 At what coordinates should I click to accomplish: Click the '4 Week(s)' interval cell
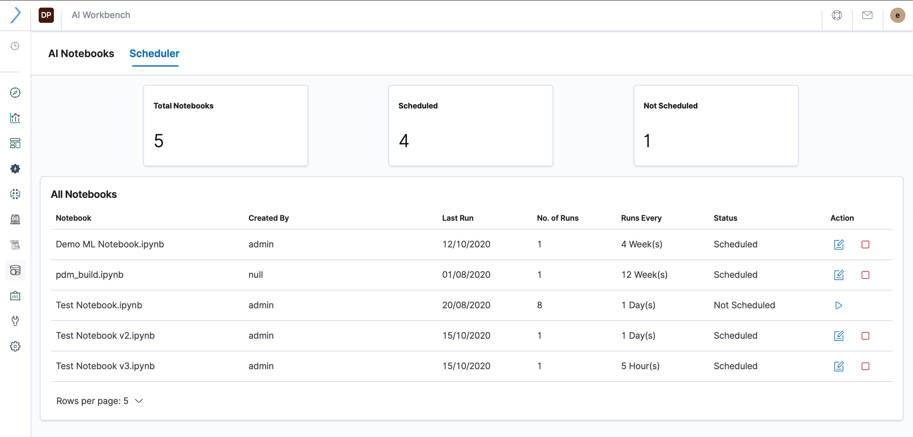pyautogui.click(x=642, y=244)
